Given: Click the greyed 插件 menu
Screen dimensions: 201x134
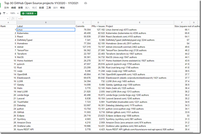Looking at the screenshot, I should pos(55,8).
